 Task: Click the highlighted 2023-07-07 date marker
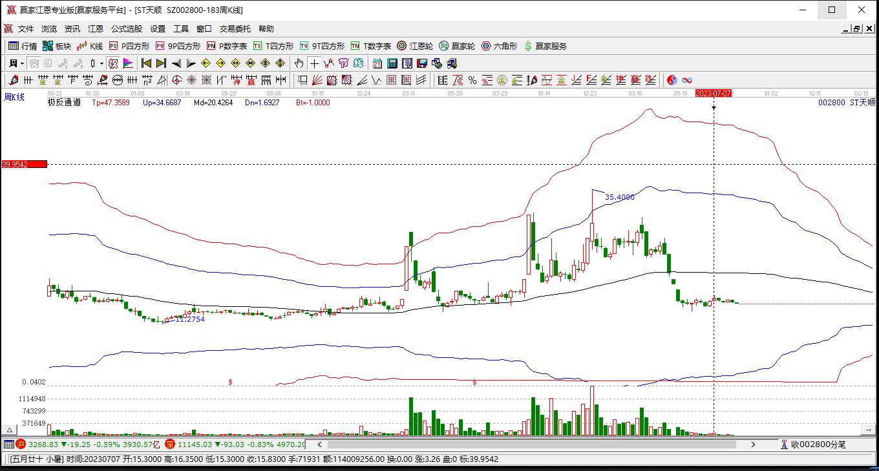tap(714, 94)
